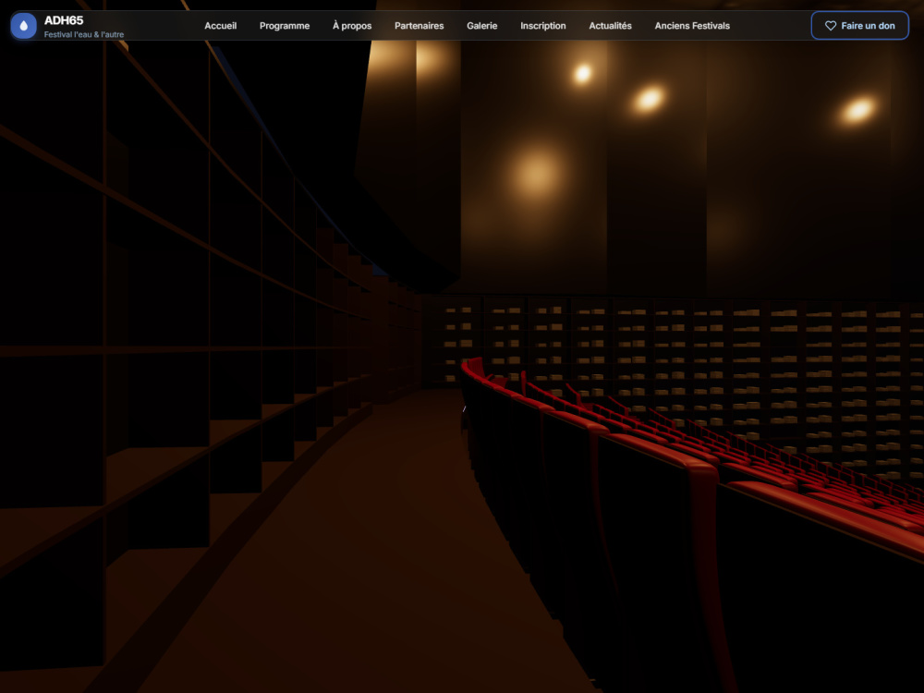Navigate to Partenaires
This screenshot has height=693, width=924.
(x=419, y=26)
